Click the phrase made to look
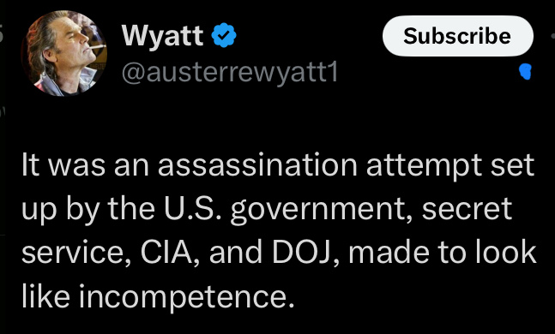 pyautogui.click(x=443, y=252)
